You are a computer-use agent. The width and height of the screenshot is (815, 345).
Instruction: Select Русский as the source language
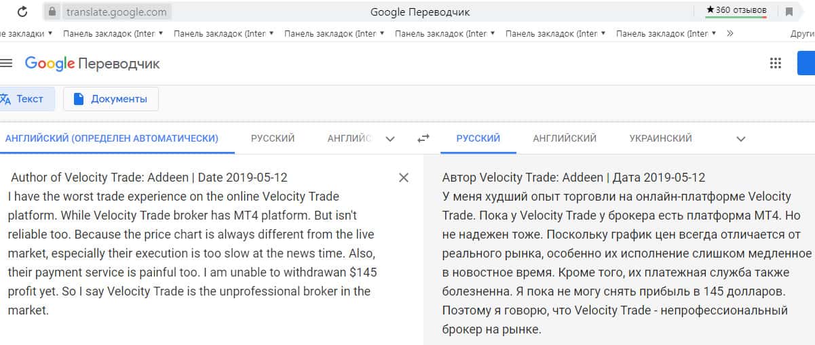(x=273, y=138)
